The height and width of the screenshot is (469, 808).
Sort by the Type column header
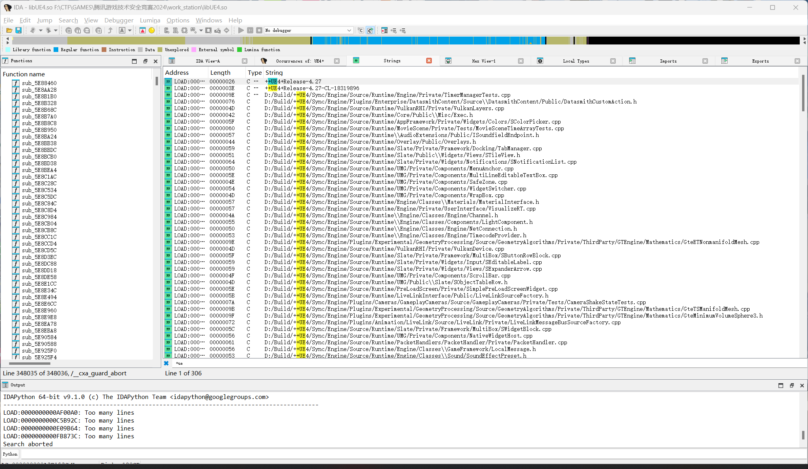[x=254, y=72]
